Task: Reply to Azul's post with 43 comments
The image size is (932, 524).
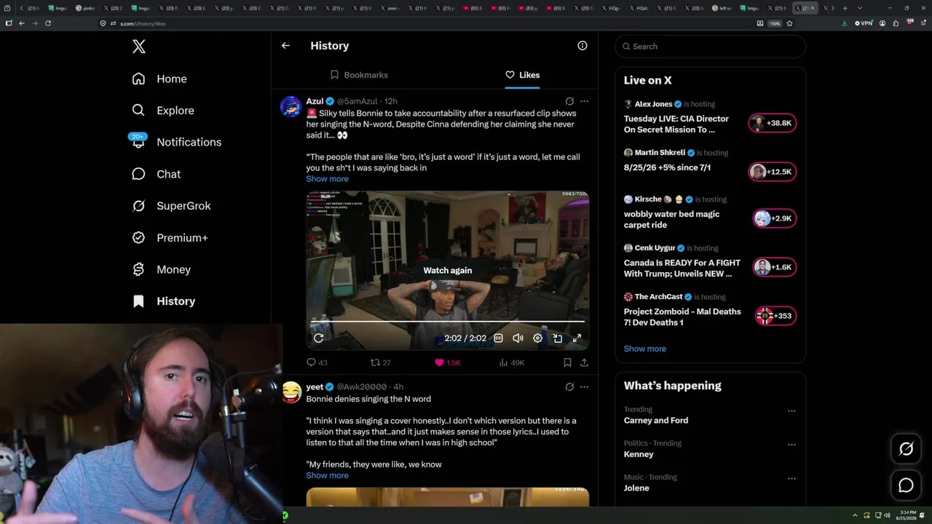Action: pyautogui.click(x=317, y=362)
